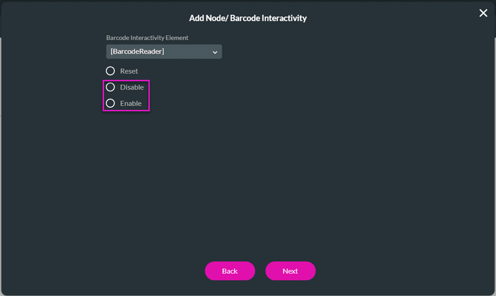The width and height of the screenshot is (496, 296).
Task: Choose the circle beside Enable
Action: (110, 103)
